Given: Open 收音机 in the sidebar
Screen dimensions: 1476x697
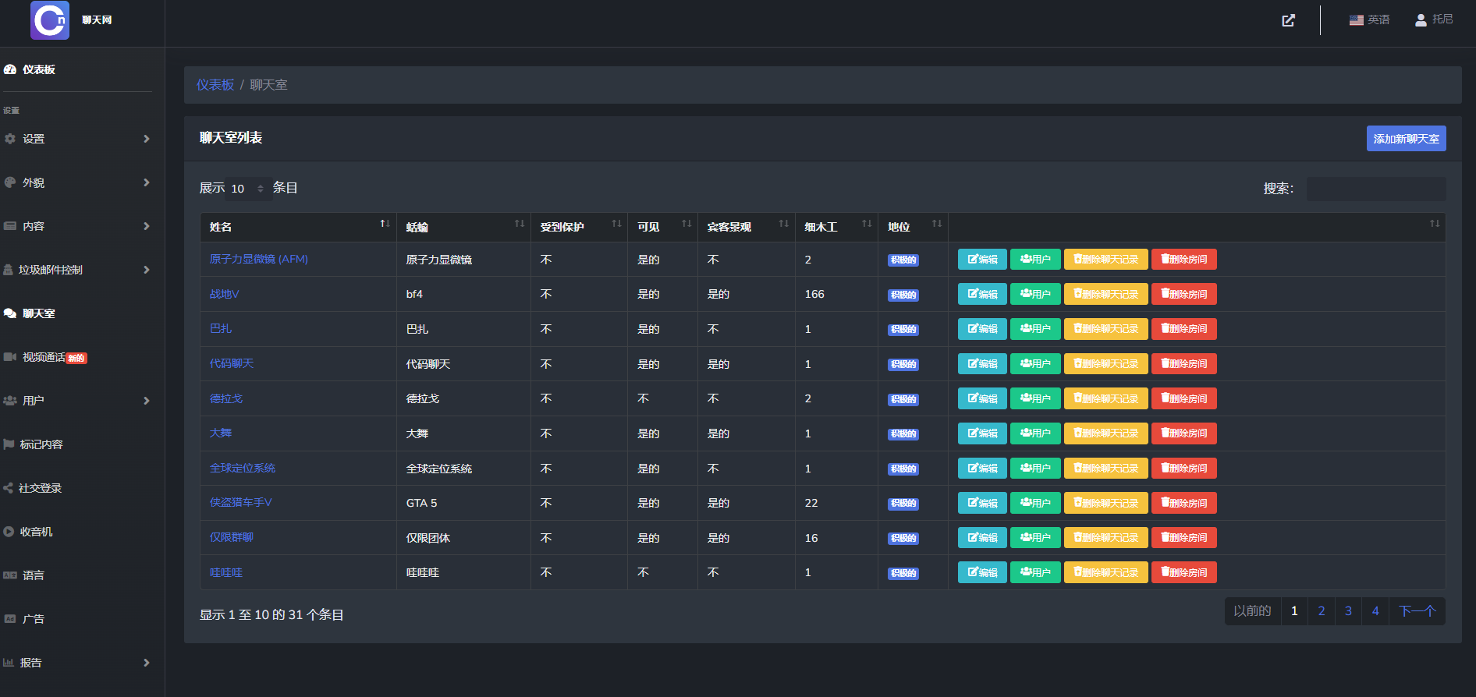Looking at the screenshot, I should click(36, 532).
